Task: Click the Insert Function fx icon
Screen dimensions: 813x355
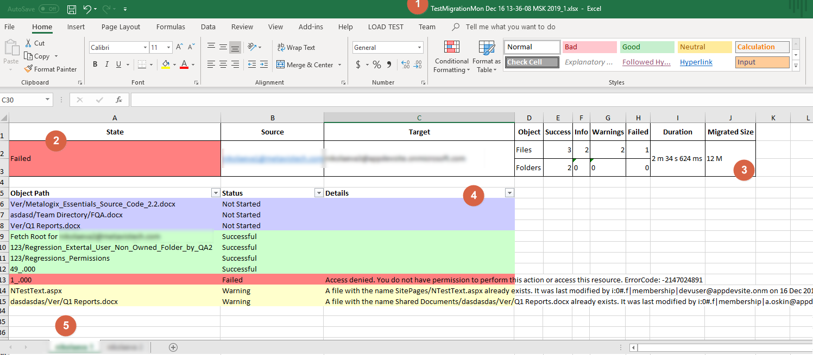Action: (118, 100)
